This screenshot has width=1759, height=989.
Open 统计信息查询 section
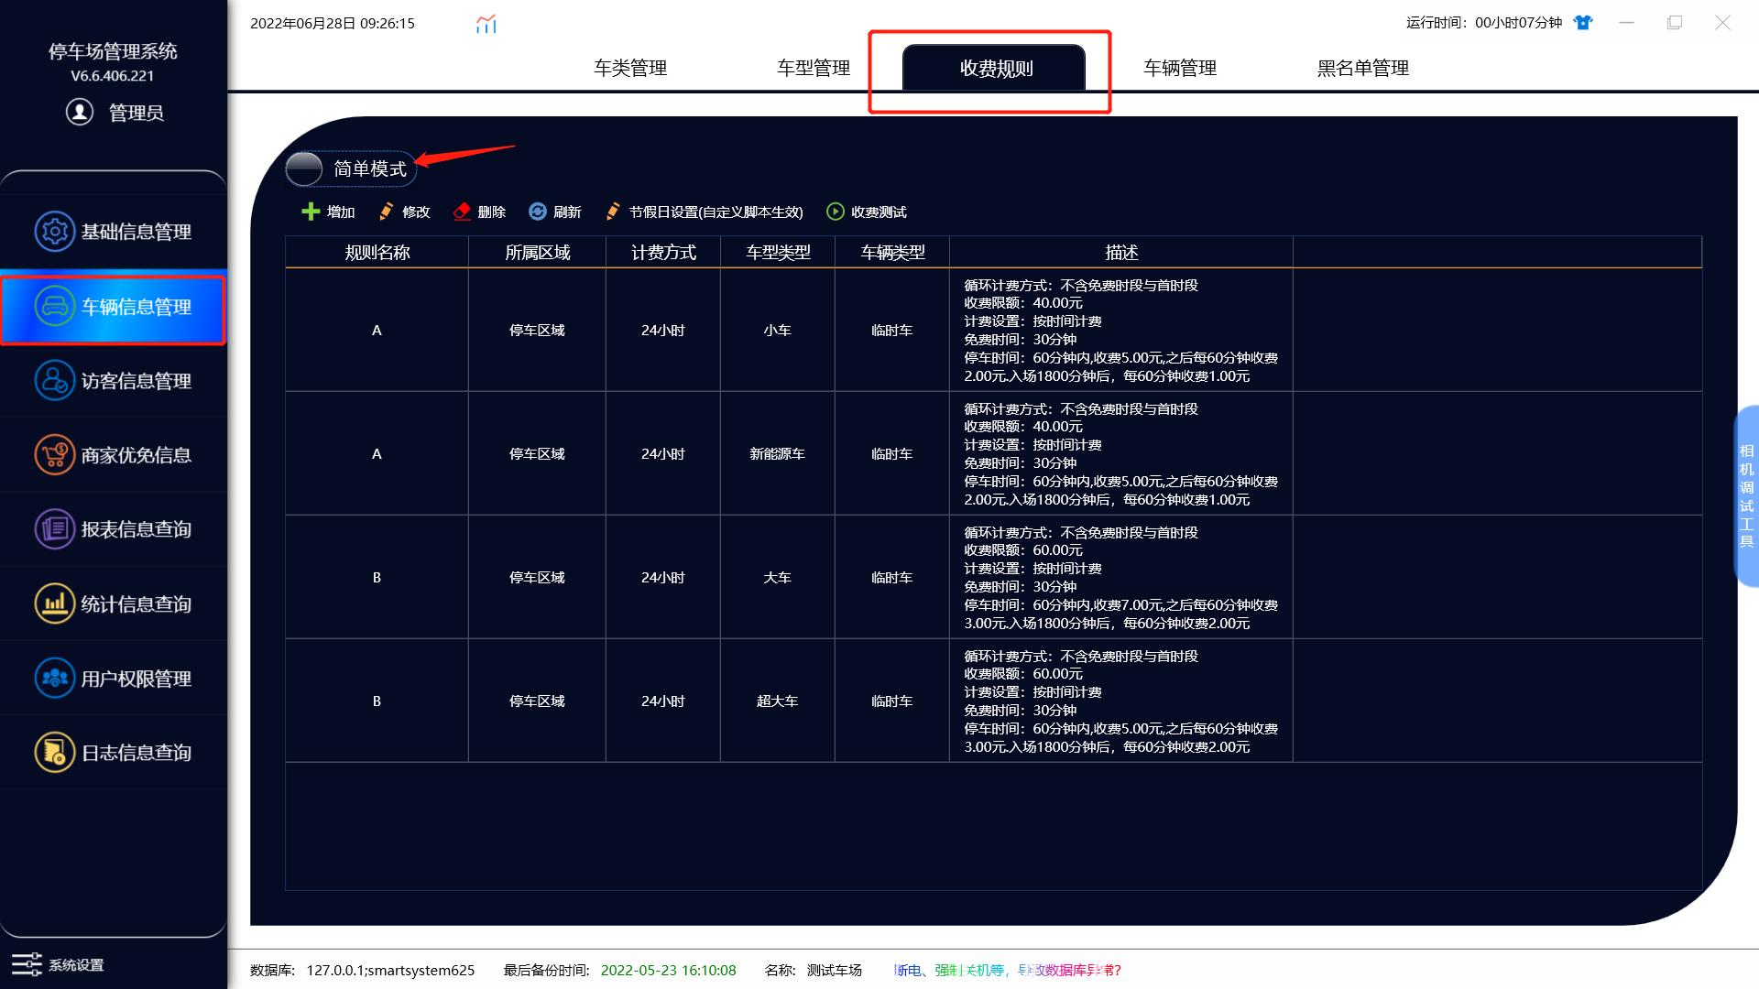(113, 604)
